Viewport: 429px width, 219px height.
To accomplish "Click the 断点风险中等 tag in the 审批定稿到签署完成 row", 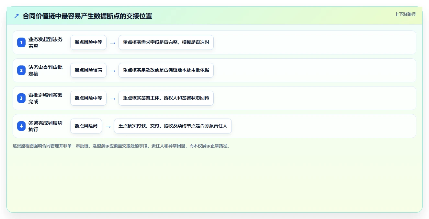I will point(88,98).
